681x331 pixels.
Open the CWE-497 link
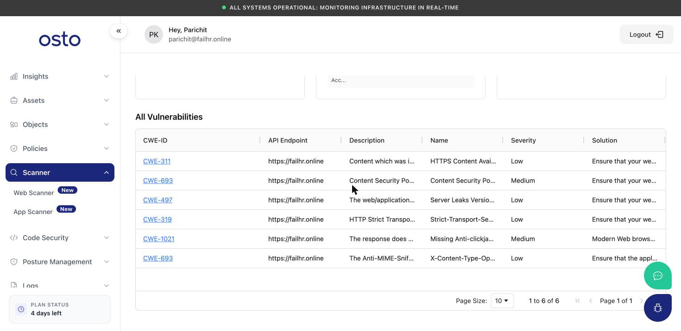pyautogui.click(x=158, y=200)
